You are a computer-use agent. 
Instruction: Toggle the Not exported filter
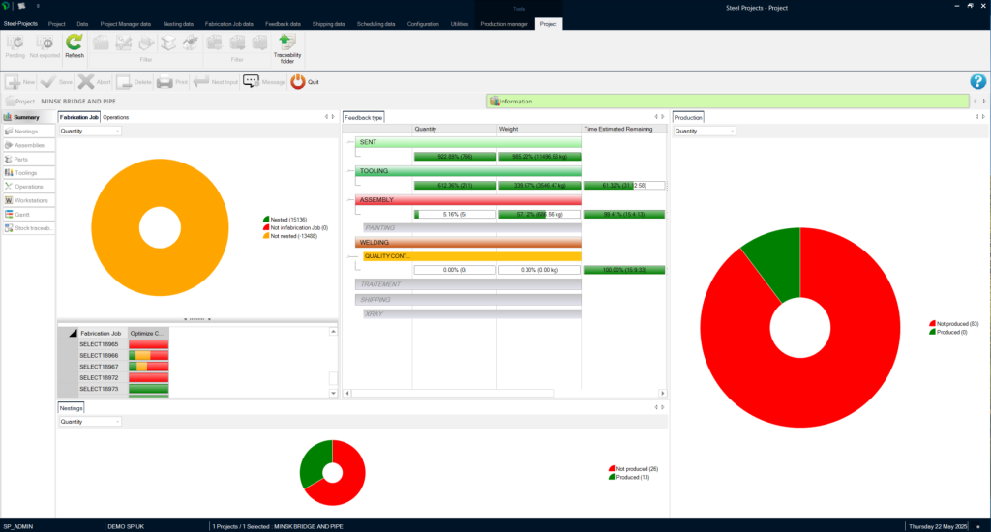click(x=45, y=44)
